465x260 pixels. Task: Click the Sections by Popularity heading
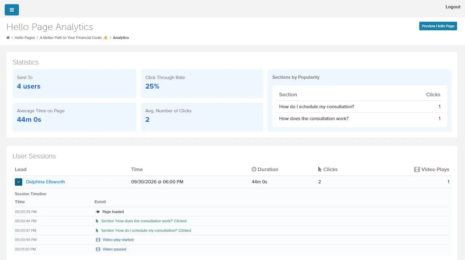point(296,77)
